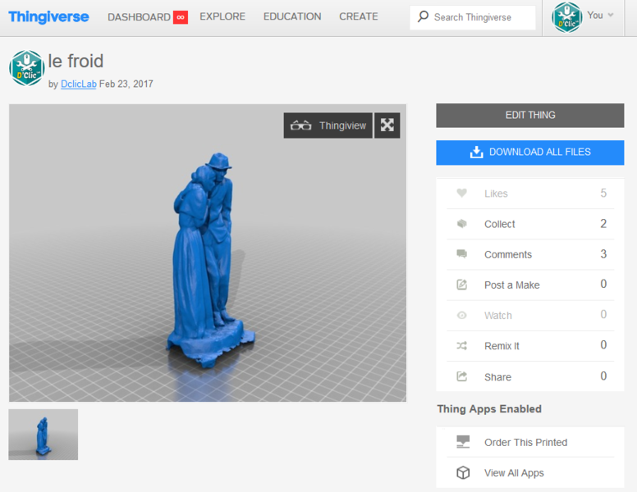Viewport: 637px width, 492px height.
Task: Click the Edit Thing button
Action: click(x=530, y=116)
